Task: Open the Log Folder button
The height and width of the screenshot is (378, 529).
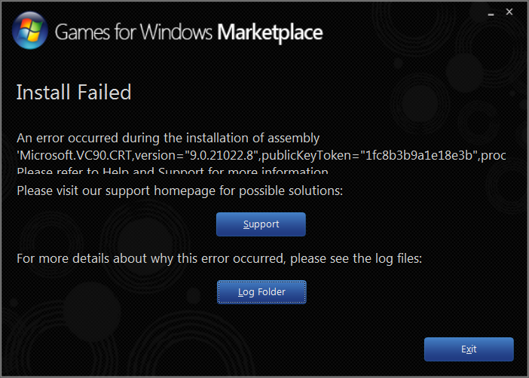Action: [x=261, y=292]
